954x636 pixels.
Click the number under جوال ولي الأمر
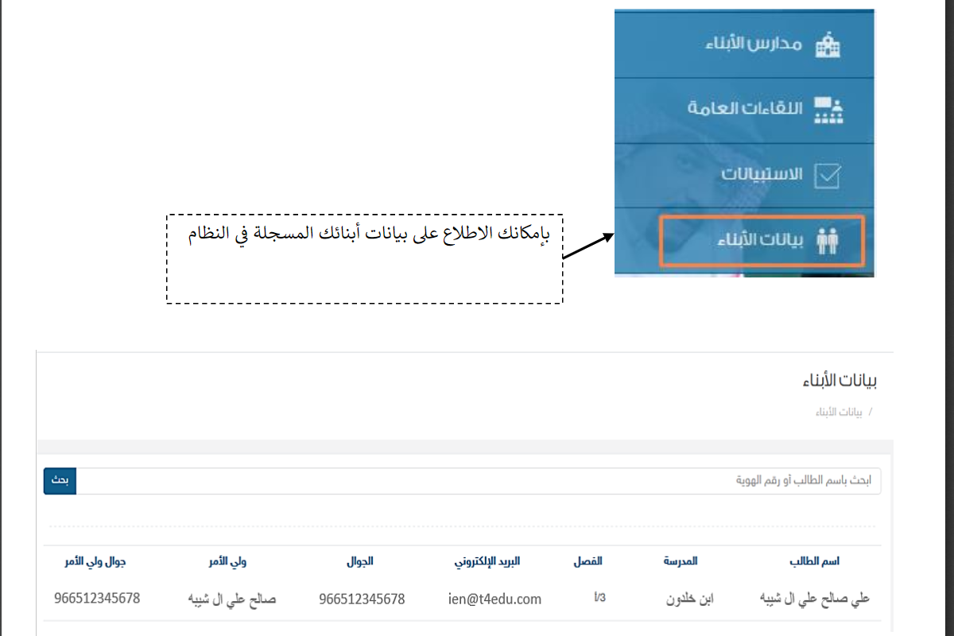point(97,598)
